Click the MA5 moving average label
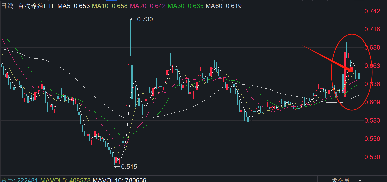Viewport: 387px width, 182px height. click(73, 6)
